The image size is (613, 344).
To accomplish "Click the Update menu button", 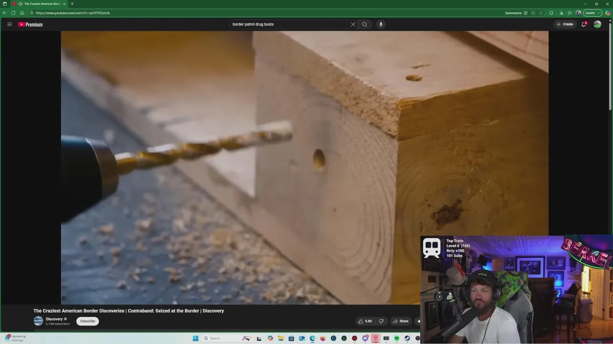I will pos(592,13).
